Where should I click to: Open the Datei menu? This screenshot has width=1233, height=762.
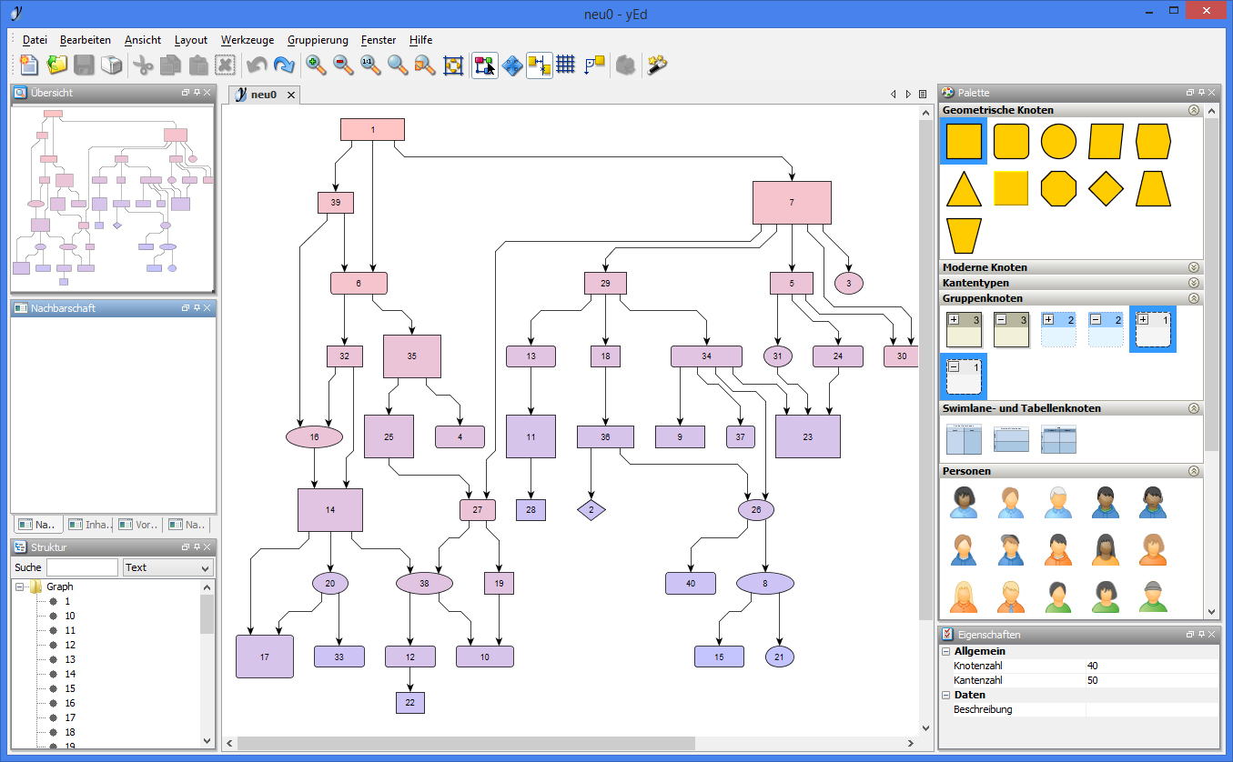35,40
